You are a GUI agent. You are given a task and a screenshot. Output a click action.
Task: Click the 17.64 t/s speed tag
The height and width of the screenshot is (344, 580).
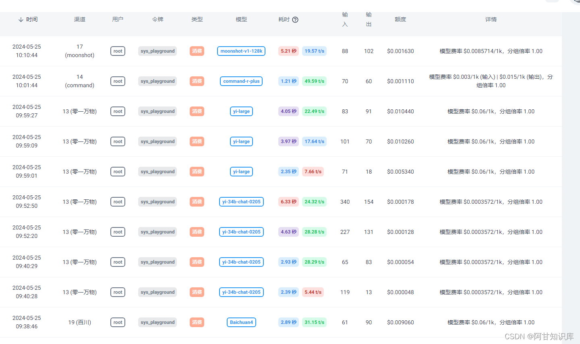pyautogui.click(x=314, y=141)
